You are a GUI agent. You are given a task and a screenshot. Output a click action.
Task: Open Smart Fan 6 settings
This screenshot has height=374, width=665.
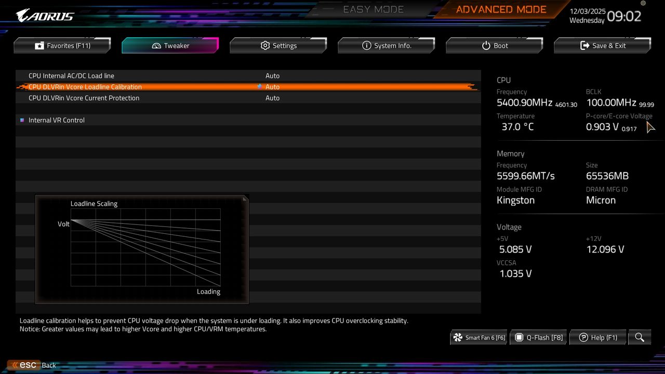478,337
